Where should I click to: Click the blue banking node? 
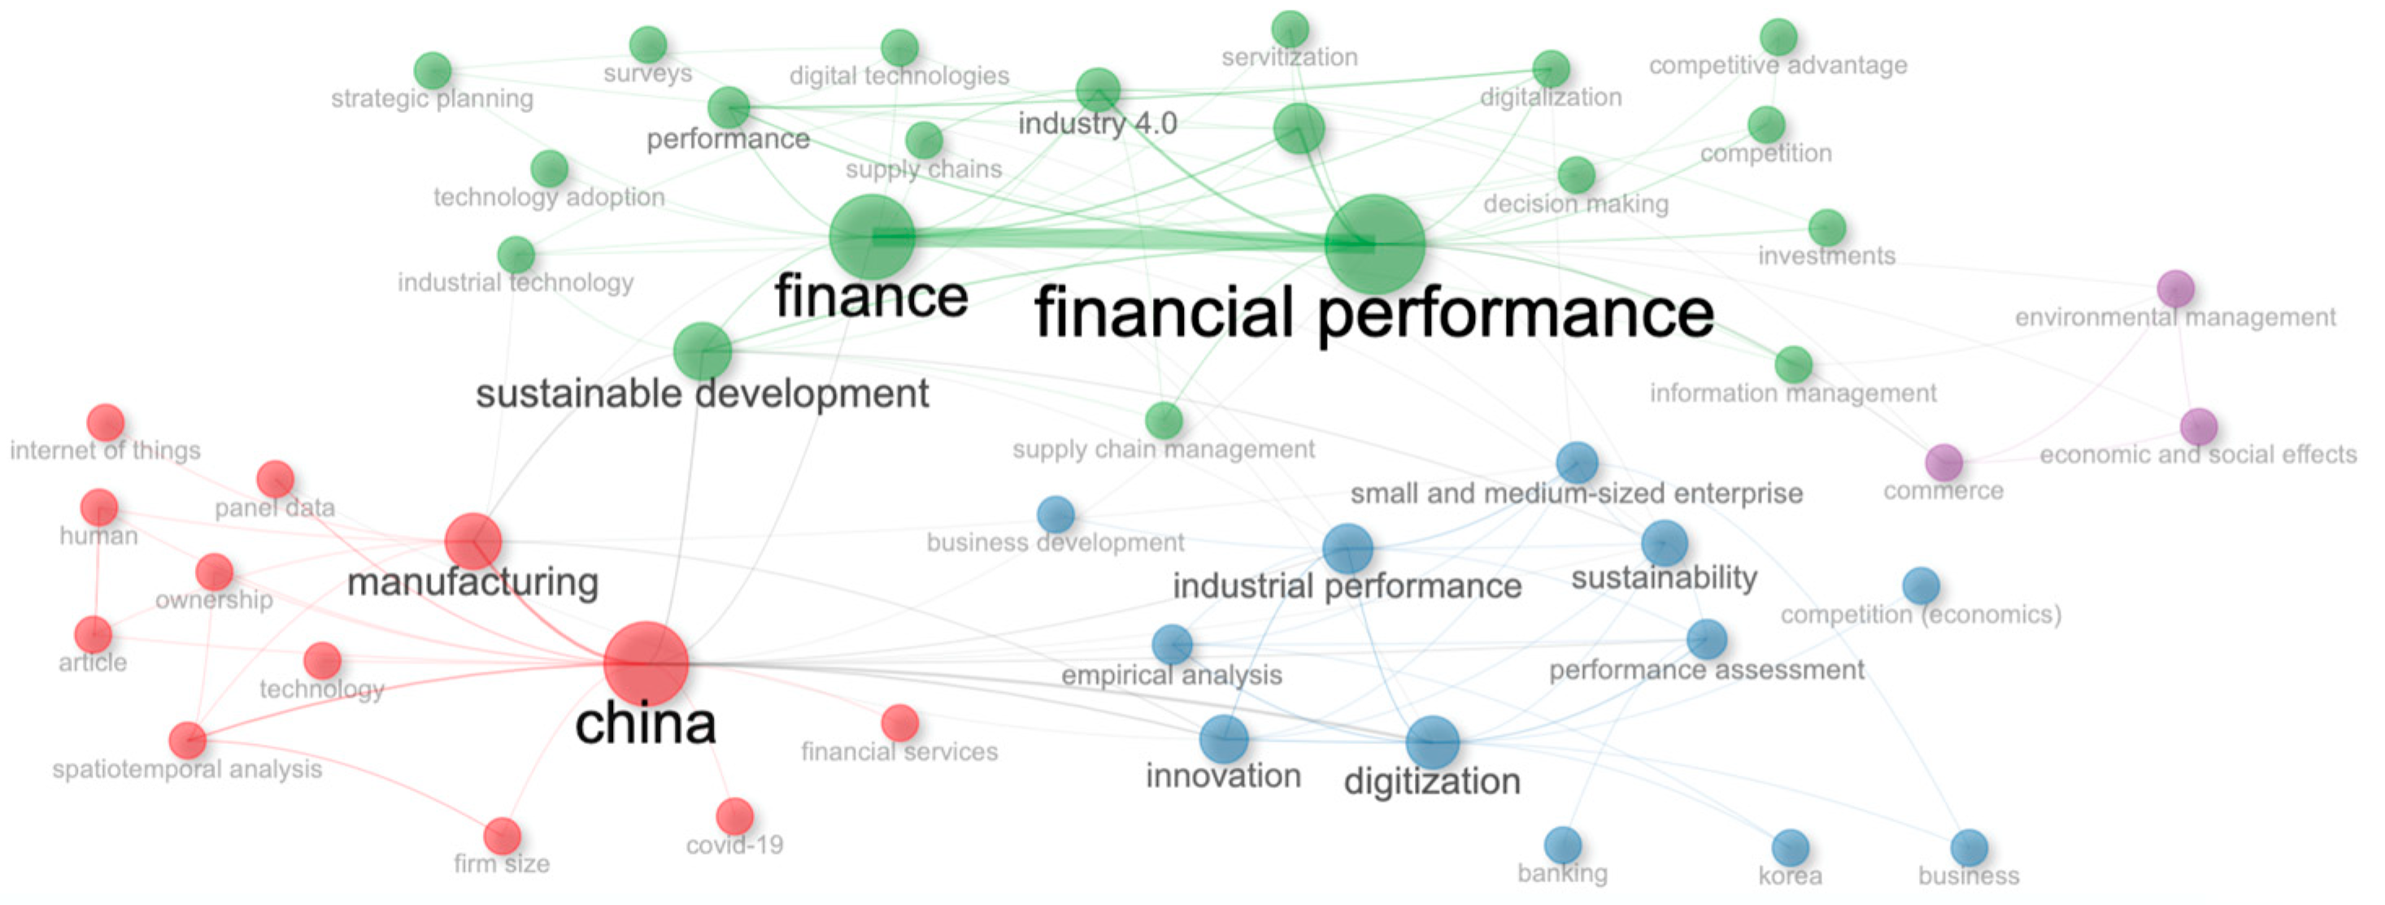(x=1563, y=845)
